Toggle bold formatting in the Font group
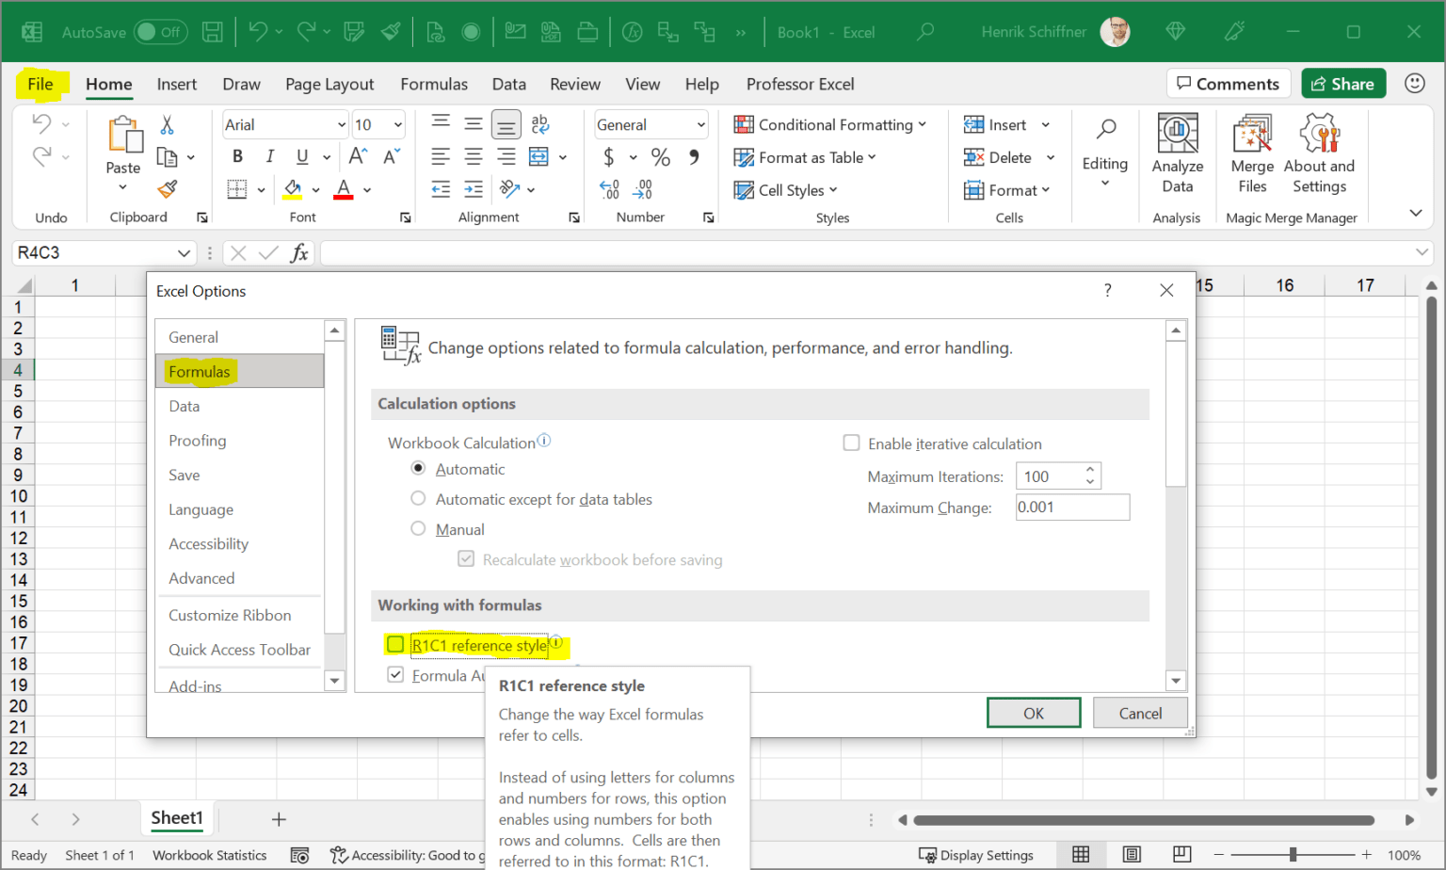The image size is (1446, 870). point(237,156)
